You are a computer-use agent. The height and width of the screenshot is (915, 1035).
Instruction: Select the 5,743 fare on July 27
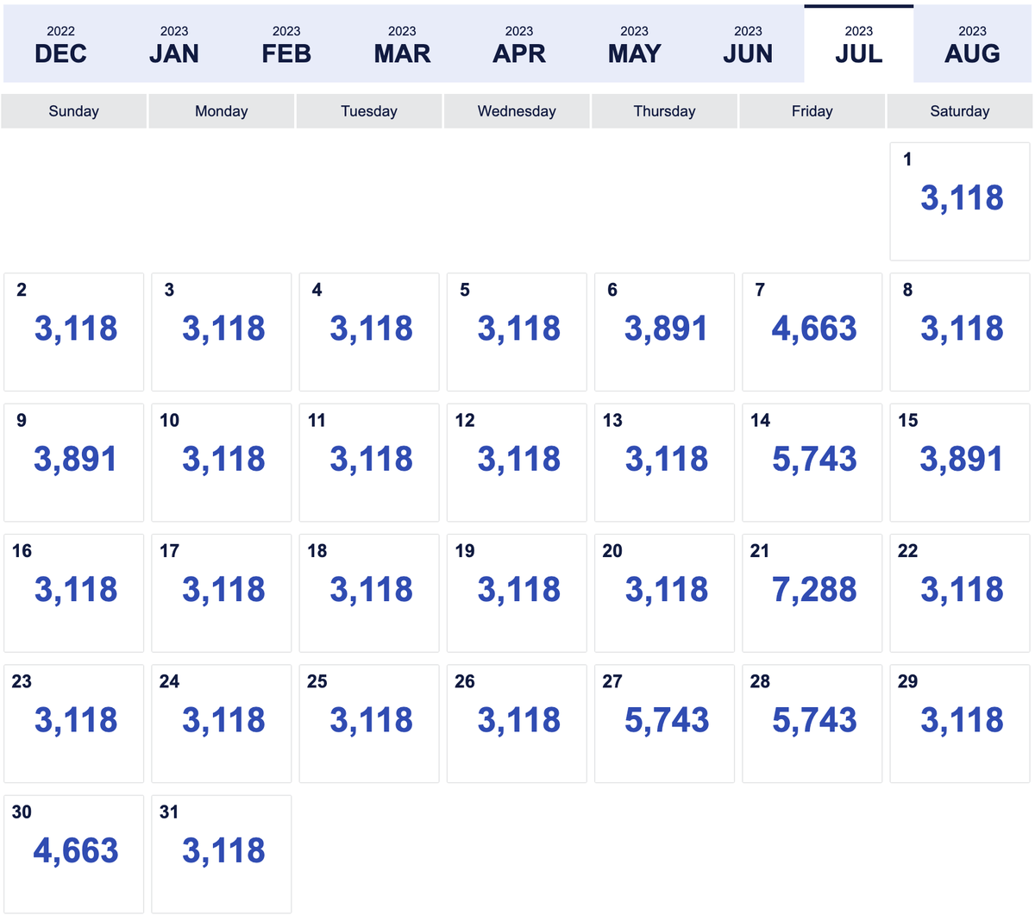pos(664,721)
